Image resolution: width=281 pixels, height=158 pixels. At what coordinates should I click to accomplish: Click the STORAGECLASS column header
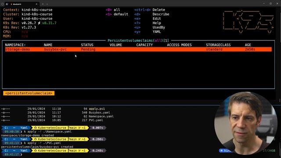[x=218, y=45]
